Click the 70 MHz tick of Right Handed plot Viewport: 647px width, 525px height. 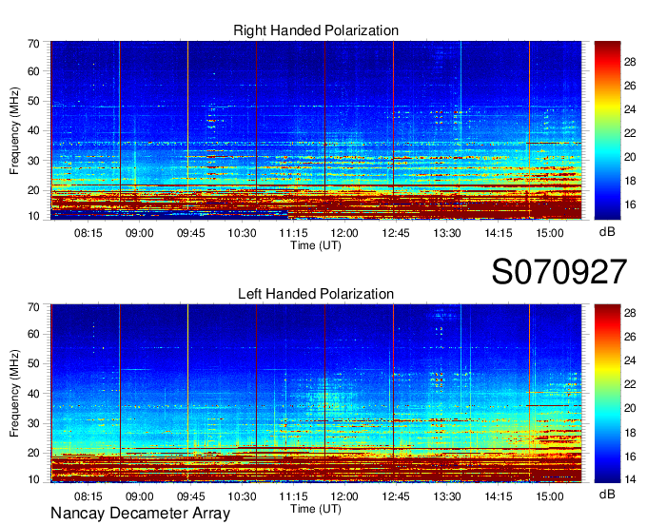33,44
